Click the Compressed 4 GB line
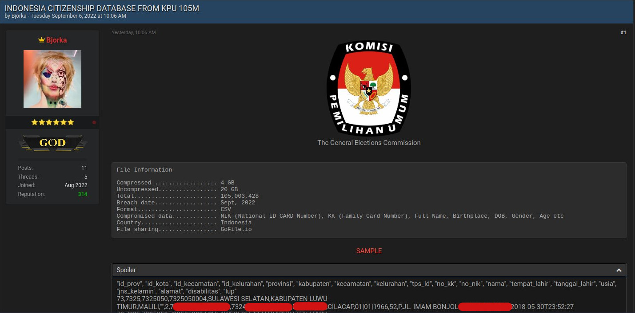635x313 pixels. [x=176, y=183]
